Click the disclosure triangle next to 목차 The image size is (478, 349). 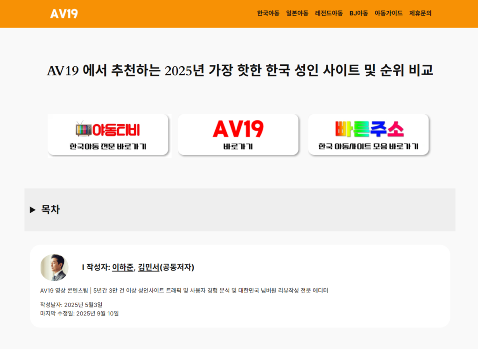click(x=33, y=210)
